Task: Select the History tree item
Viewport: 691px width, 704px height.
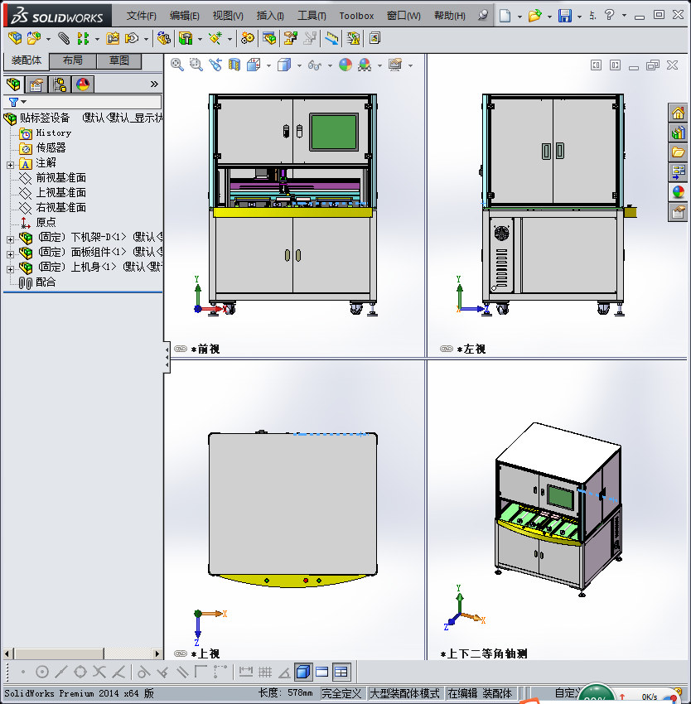Action: (54, 133)
